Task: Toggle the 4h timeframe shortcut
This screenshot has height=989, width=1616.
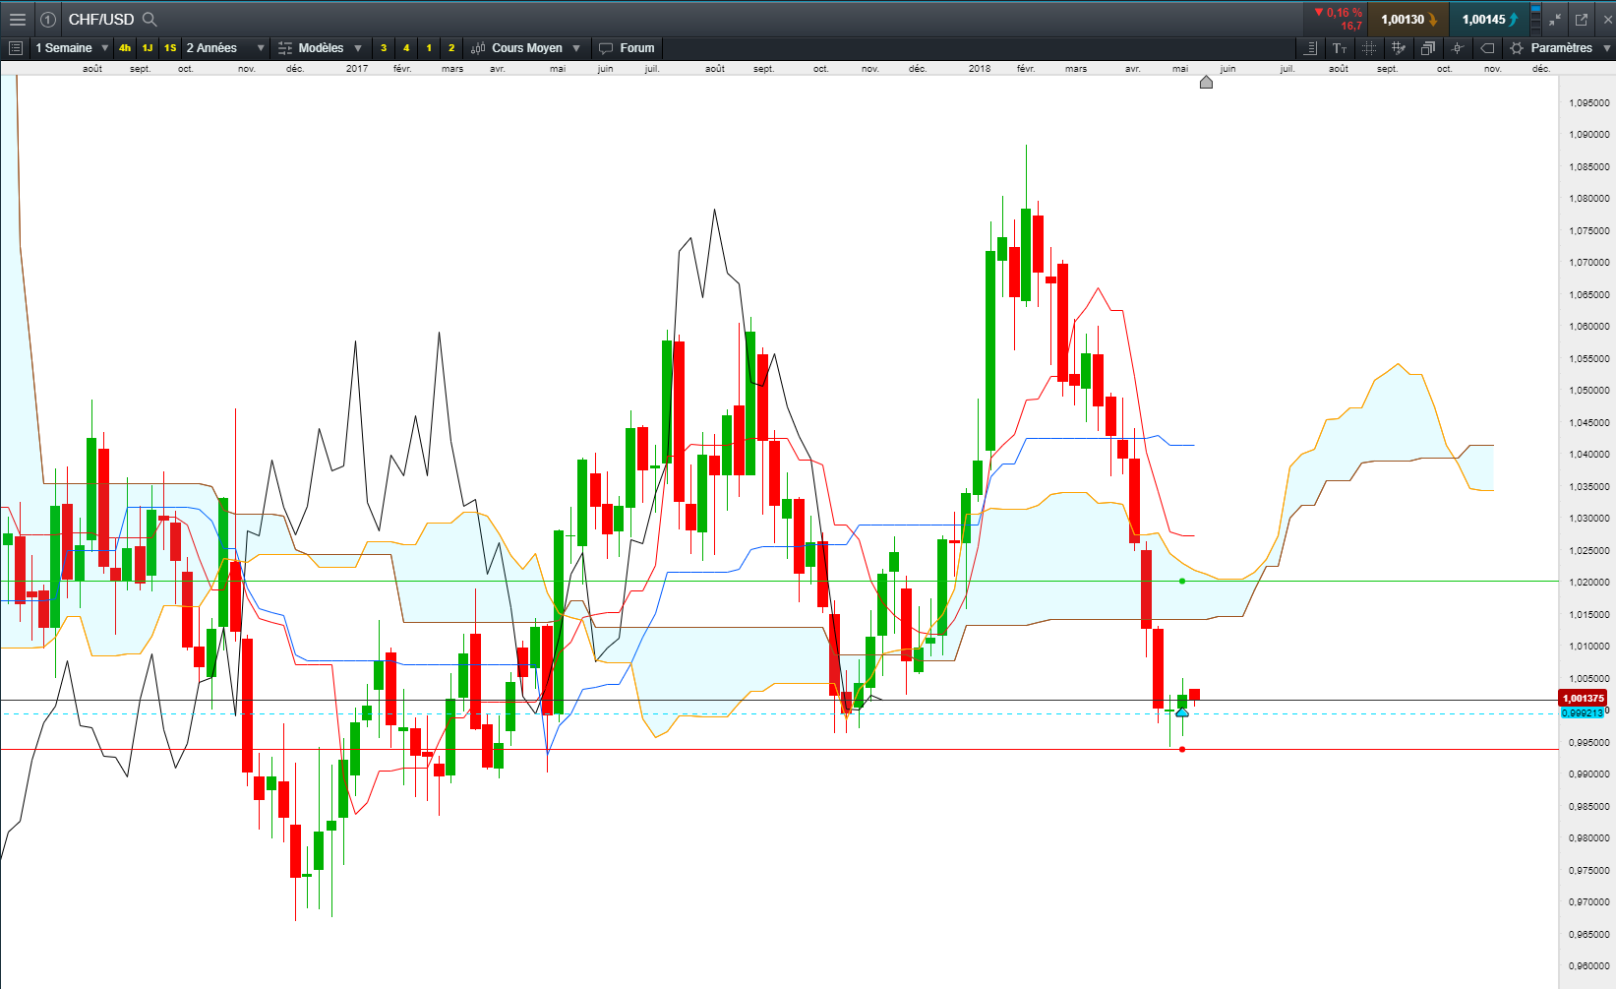Action: click(x=125, y=48)
